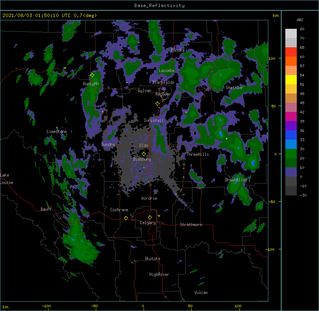
Task: Click the 80 value on dBZ scale
Action: (x=302, y=29)
